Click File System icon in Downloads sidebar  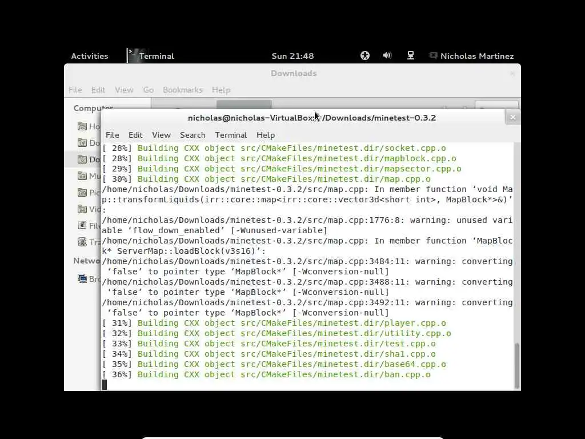tap(82, 225)
